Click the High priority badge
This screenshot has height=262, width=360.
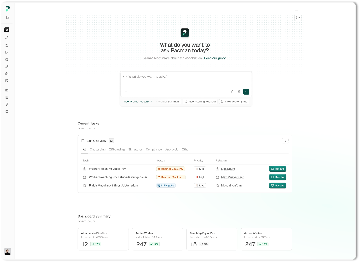click(x=200, y=177)
